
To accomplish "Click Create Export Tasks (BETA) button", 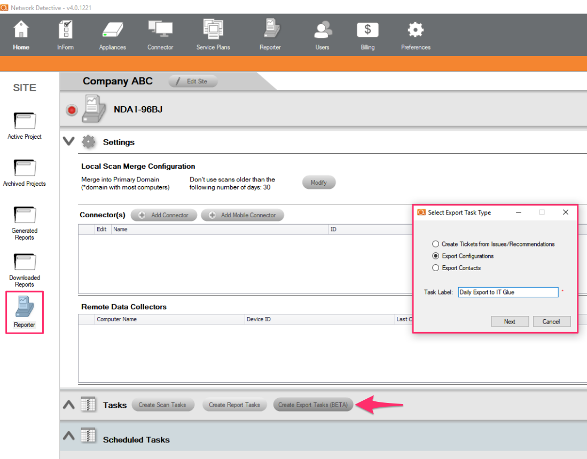I will pos(313,405).
